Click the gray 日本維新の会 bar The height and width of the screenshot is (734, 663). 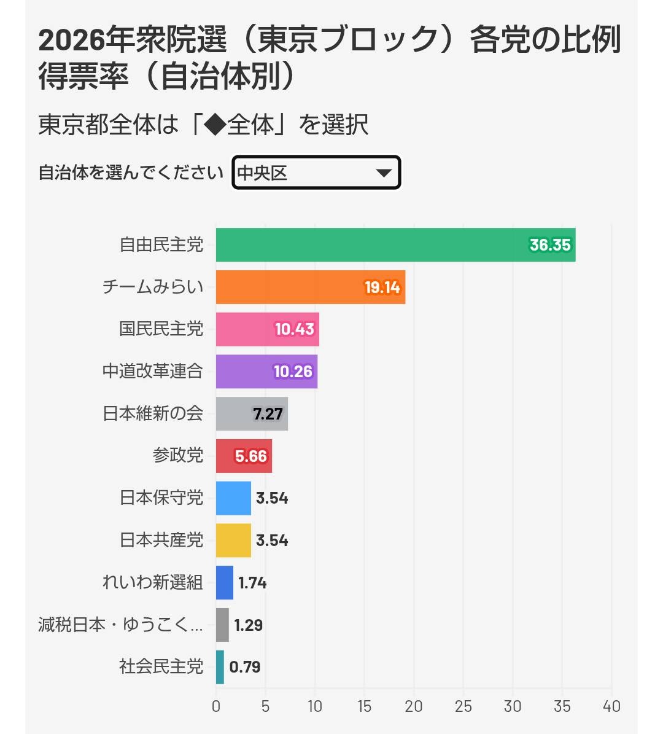[x=235, y=414]
